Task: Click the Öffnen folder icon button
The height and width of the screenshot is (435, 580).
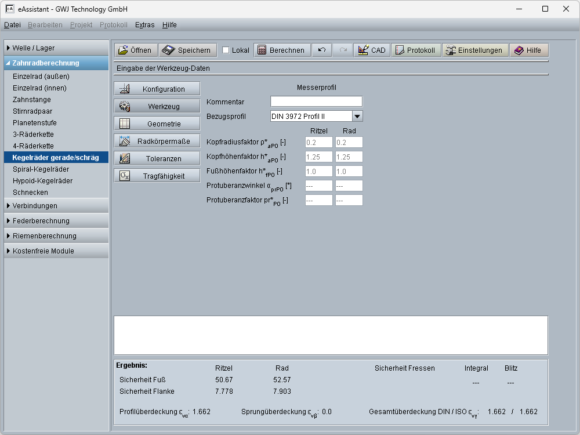Action: [135, 50]
